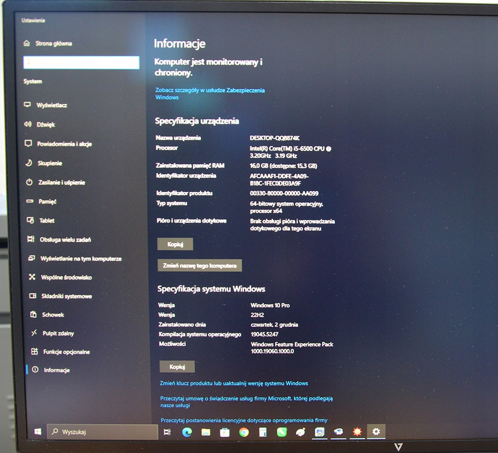Image resolution: width=498 pixels, height=453 pixels.
Task: Open File Explorer from taskbar
Action: click(206, 432)
